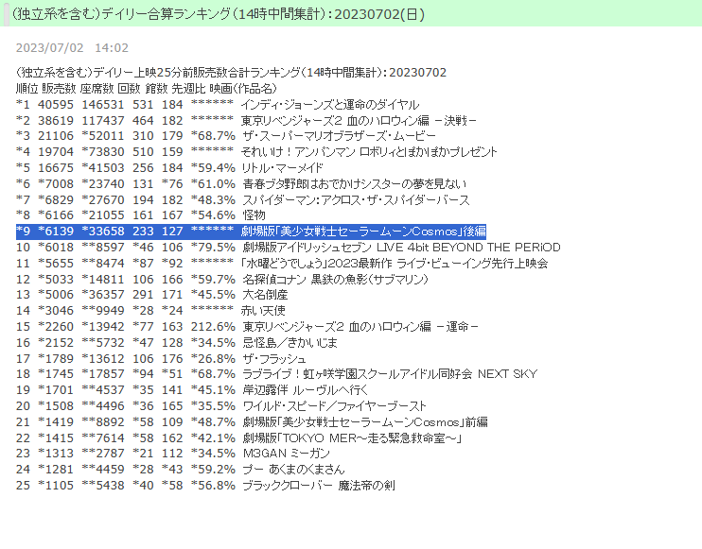Select rank 11 row '「水曜どうでしょう」2023最新作'

pos(282,264)
